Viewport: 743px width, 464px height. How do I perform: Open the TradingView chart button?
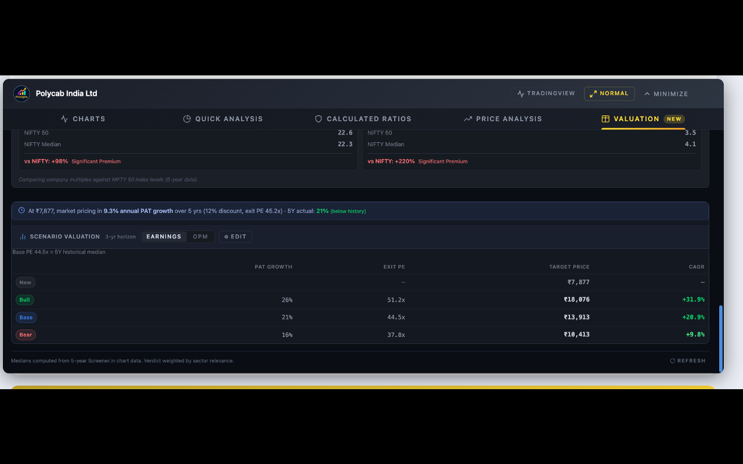pyautogui.click(x=546, y=93)
